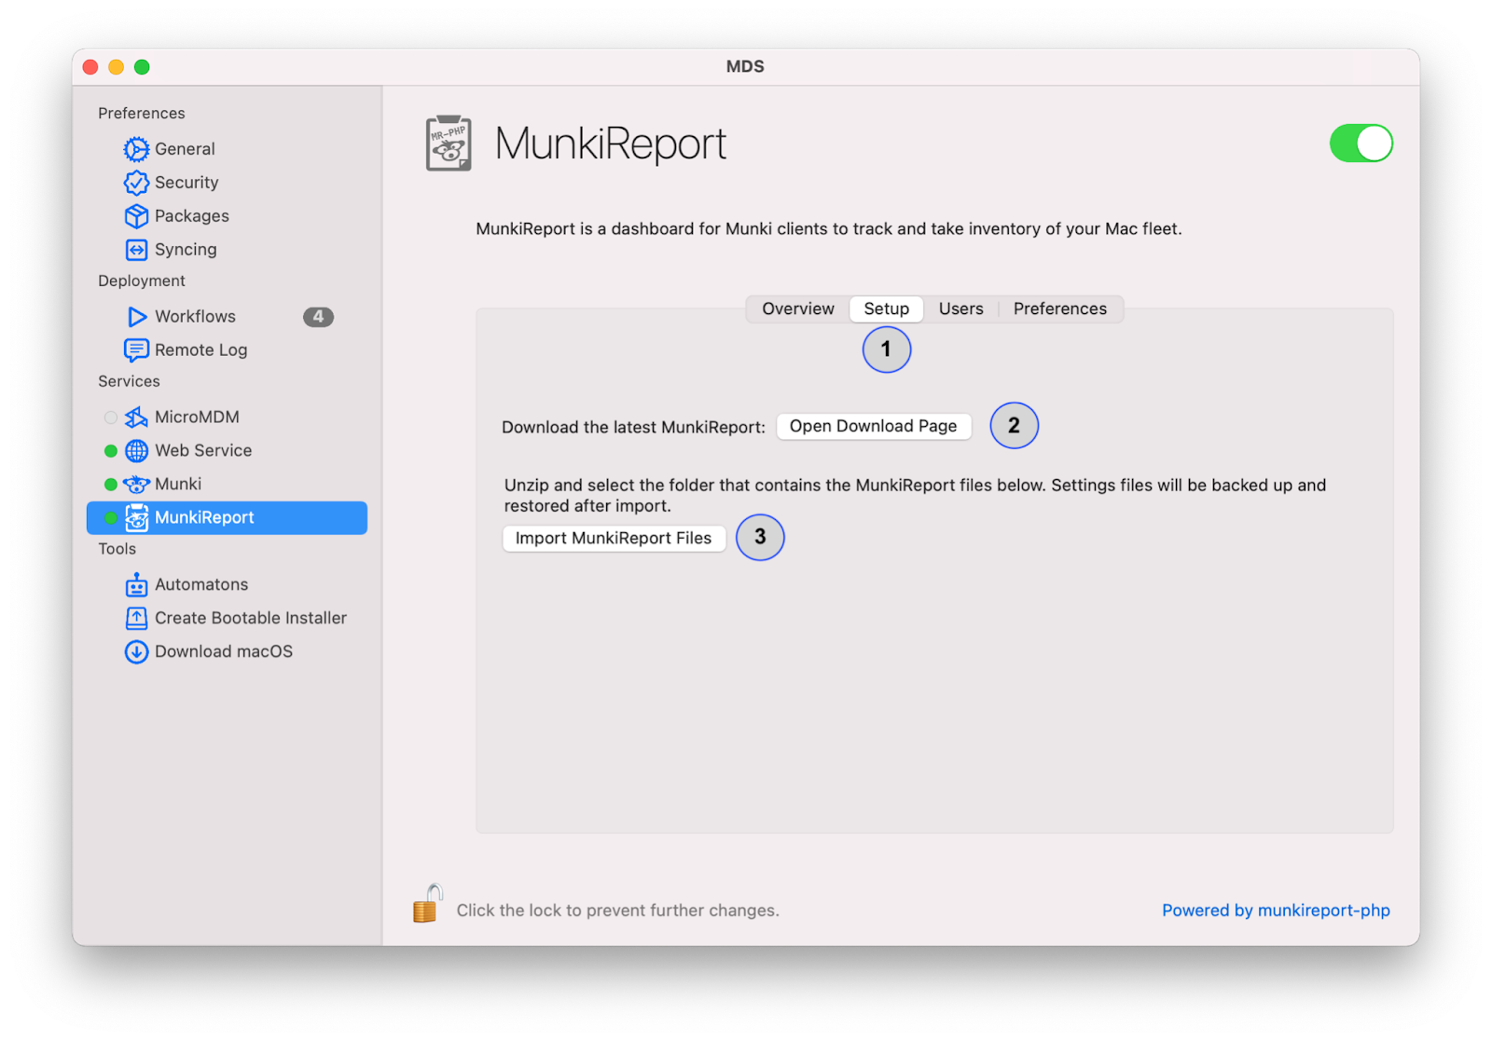Image resolution: width=1492 pixels, height=1041 pixels.
Task: Click Import MunkiReport Files button
Action: pyautogui.click(x=614, y=539)
